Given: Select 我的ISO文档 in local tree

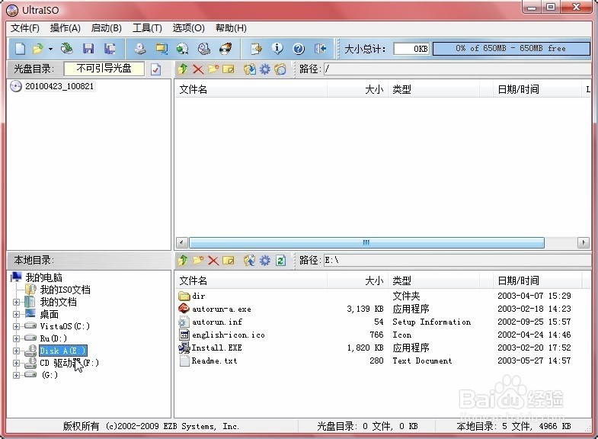Looking at the screenshot, I should point(66,290).
